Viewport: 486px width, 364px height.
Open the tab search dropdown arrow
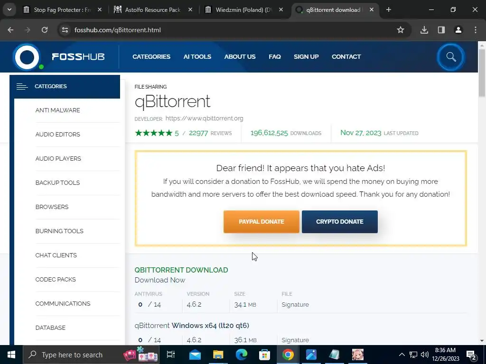point(9,9)
